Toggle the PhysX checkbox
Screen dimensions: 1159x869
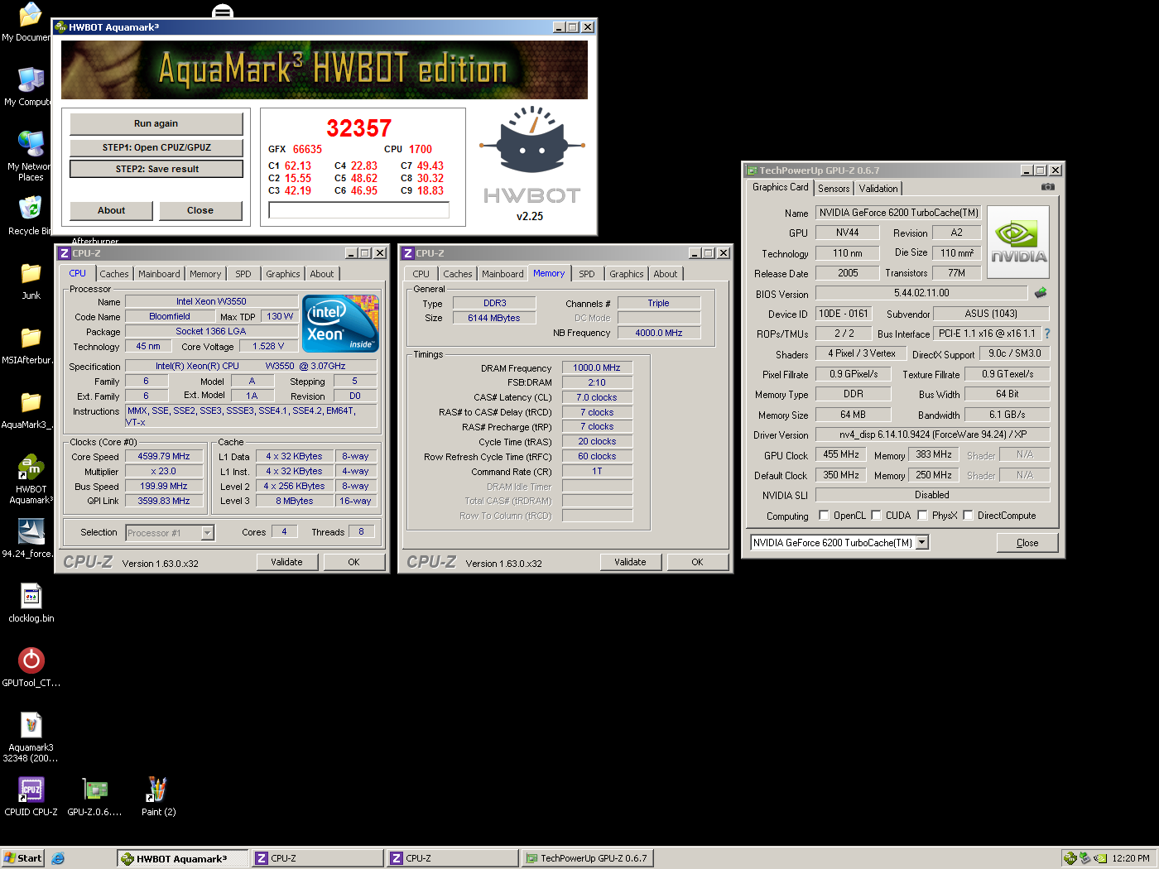pos(922,515)
